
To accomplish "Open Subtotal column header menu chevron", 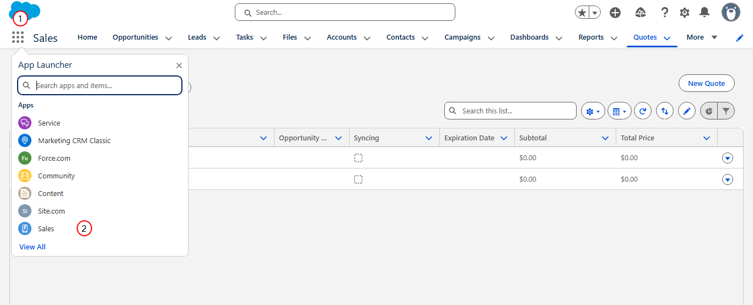I will [x=605, y=138].
